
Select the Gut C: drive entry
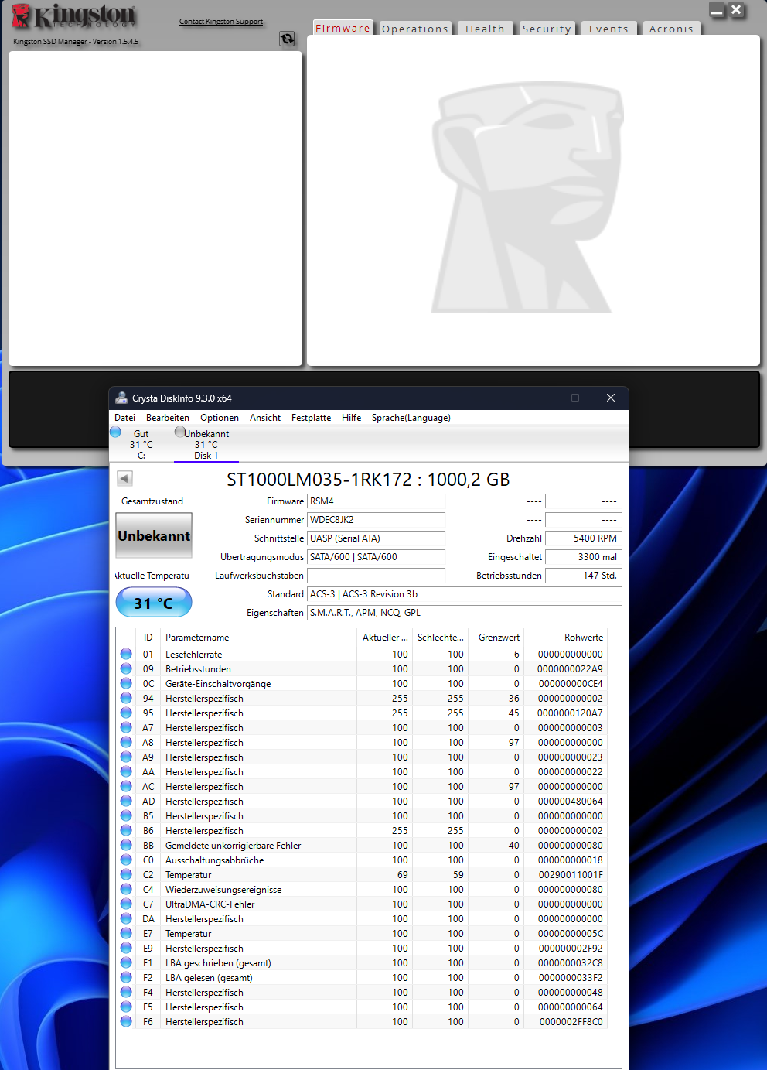[141, 445]
